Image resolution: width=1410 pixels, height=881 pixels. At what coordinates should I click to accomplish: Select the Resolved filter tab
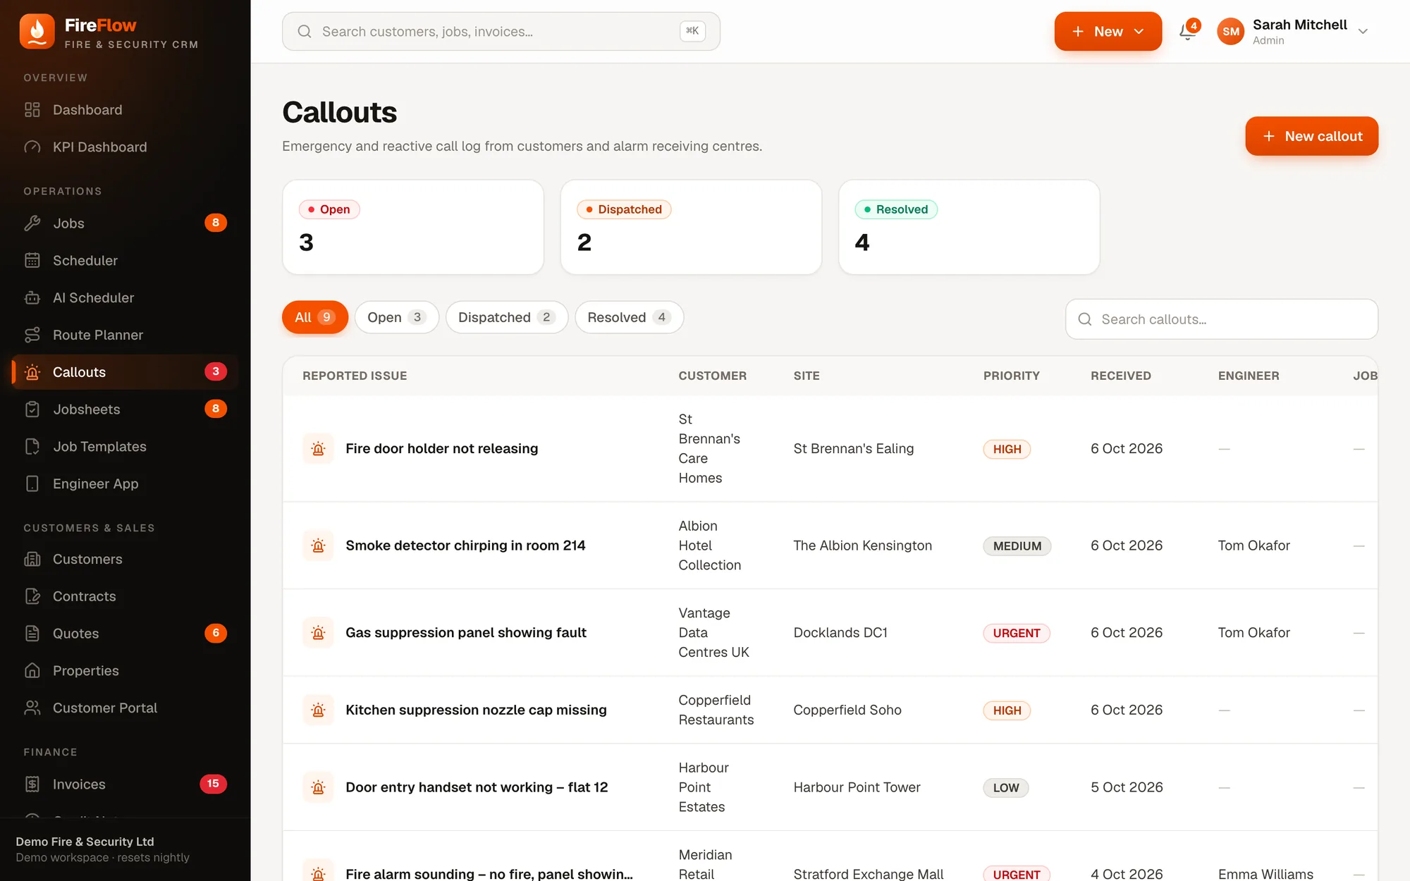point(629,318)
